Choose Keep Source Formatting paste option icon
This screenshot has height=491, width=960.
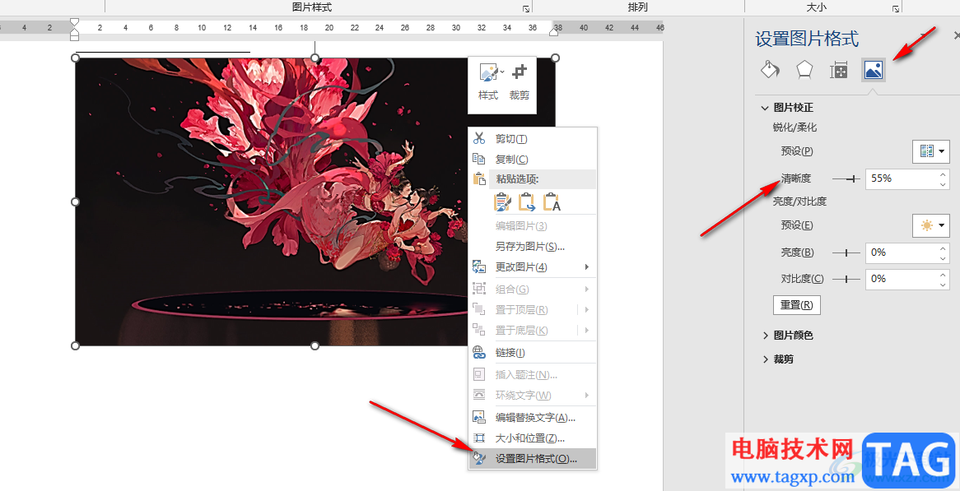(x=503, y=201)
